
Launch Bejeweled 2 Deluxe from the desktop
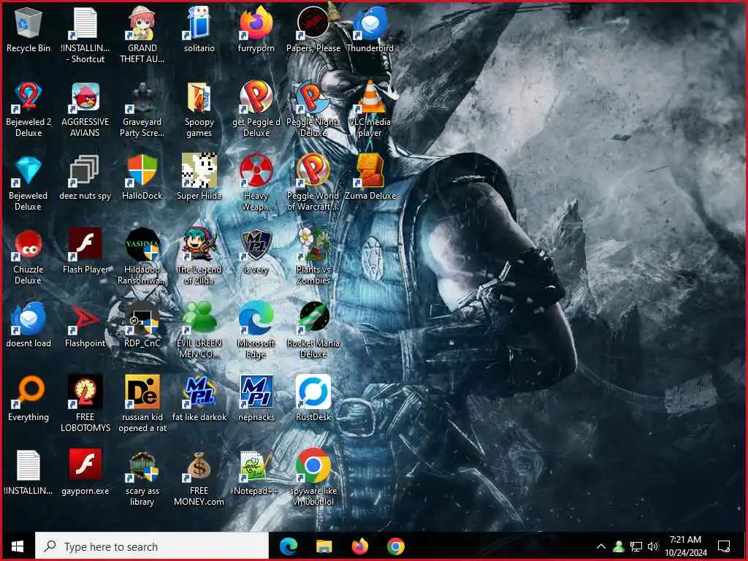tap(28, 110)
